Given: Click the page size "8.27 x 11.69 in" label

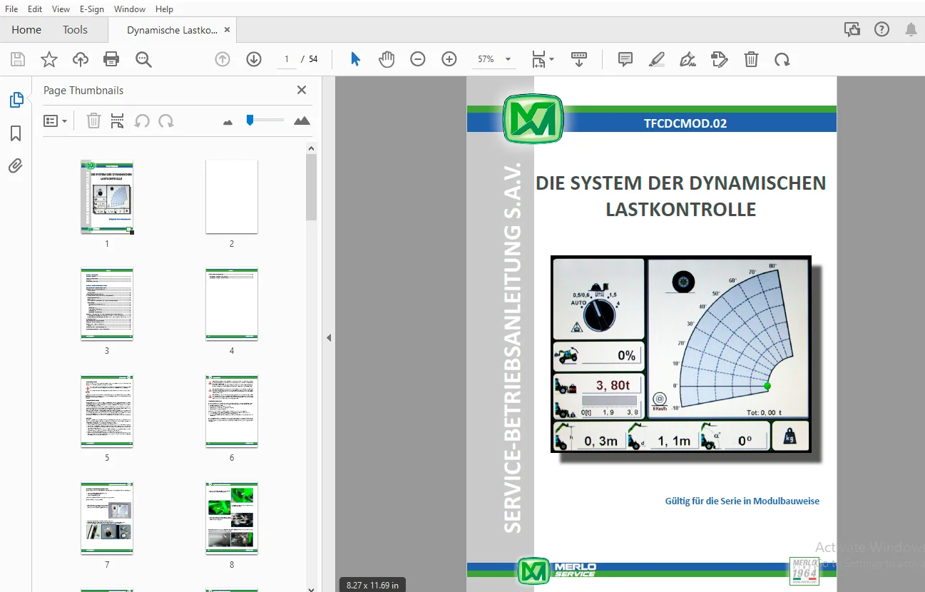Looking at the screenshot, I should 372,585.
